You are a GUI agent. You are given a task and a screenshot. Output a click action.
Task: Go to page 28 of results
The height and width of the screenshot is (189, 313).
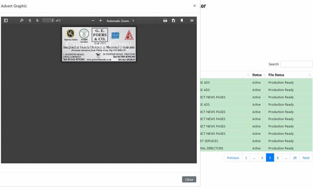pos(295,158)
